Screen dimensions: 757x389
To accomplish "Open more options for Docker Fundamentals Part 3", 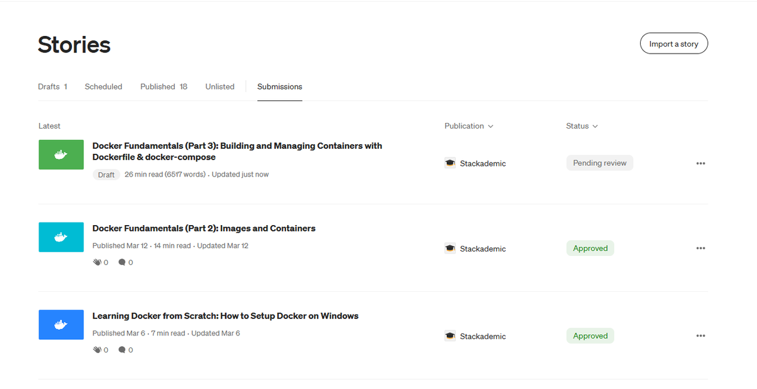I will 701,163.
